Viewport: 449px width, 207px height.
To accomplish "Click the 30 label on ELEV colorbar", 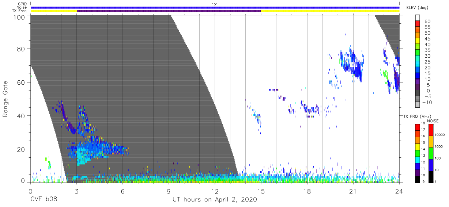I will [x=427, y=56].
